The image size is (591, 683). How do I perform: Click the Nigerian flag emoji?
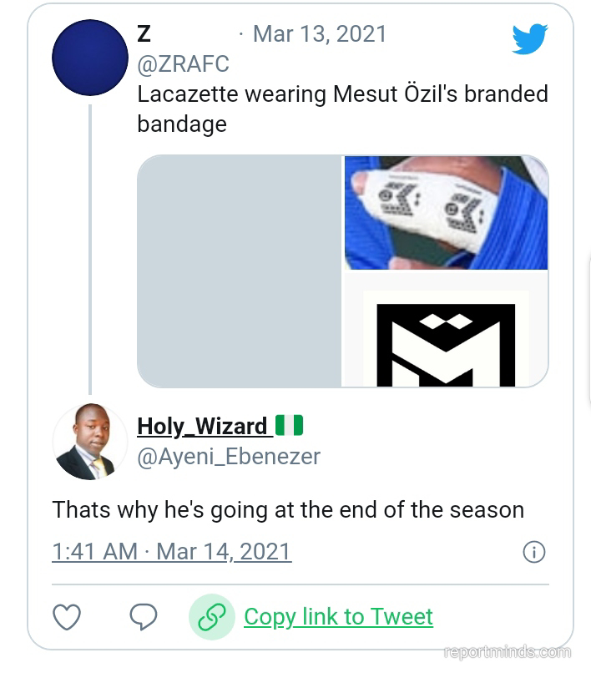(x=289, y=426)
